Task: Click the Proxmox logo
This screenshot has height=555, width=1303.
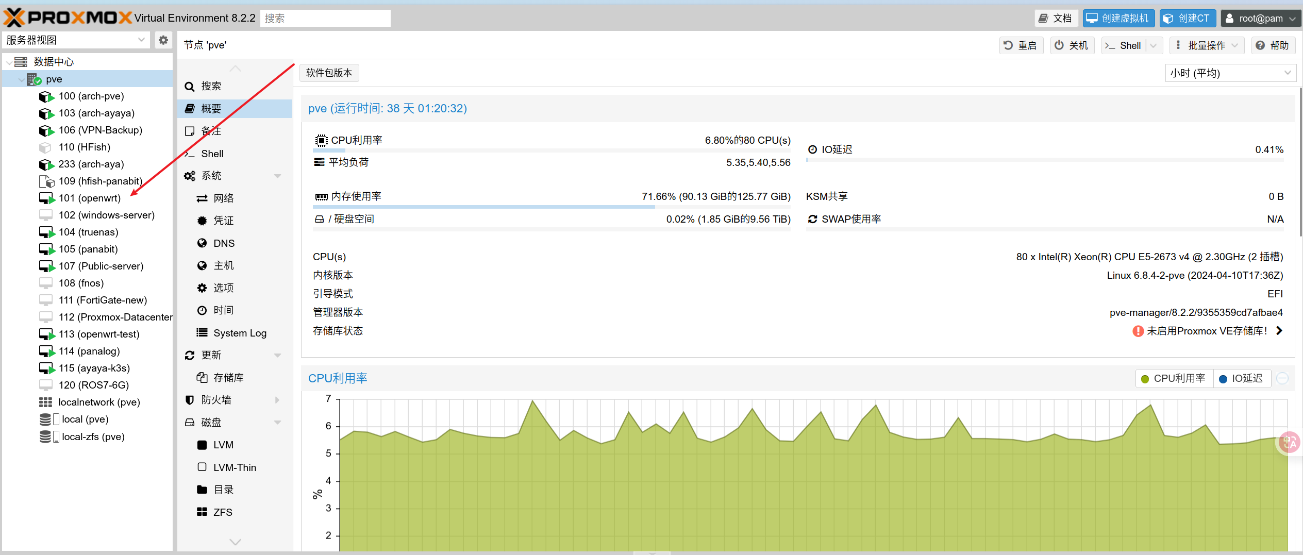Action: coord(67,18)
